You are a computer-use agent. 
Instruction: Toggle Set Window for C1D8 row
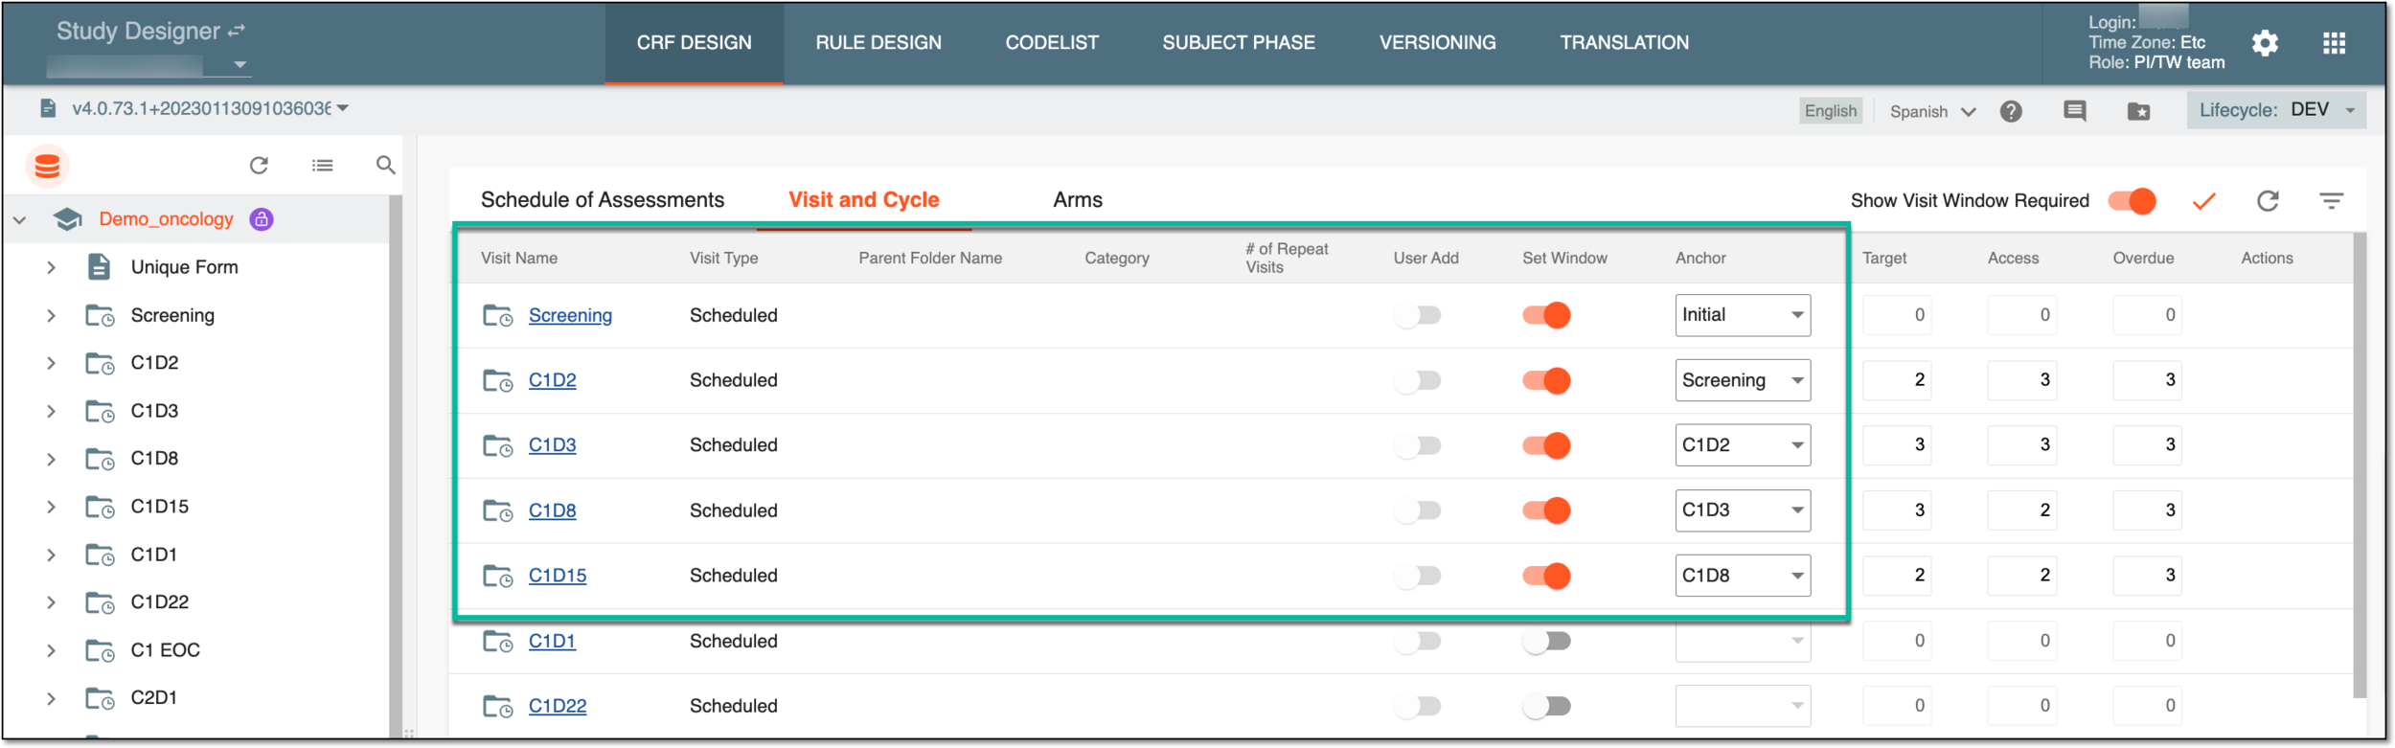point(1546,510)
